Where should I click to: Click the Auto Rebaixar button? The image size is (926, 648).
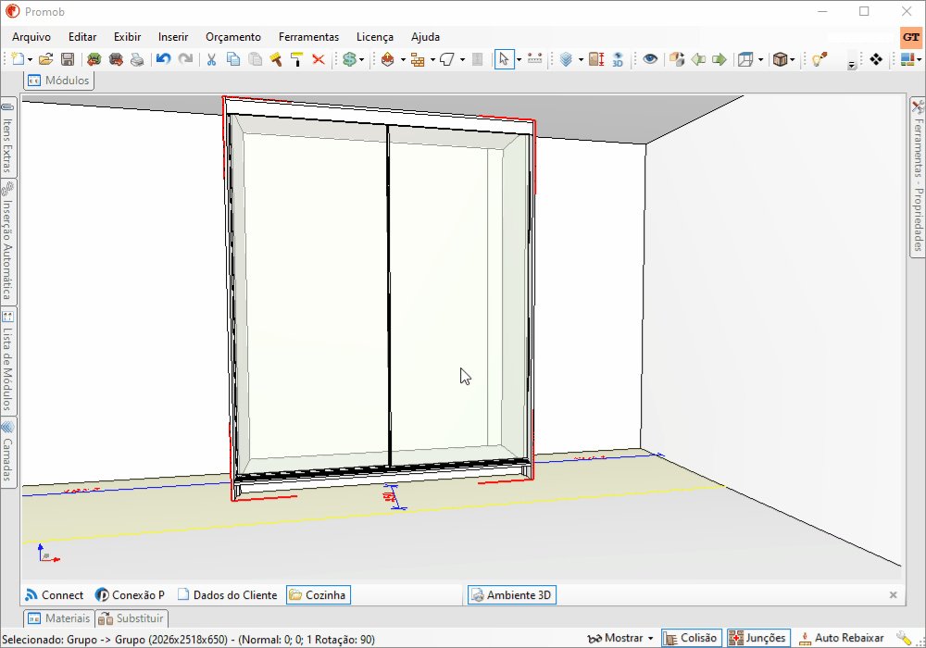[841, 638]
